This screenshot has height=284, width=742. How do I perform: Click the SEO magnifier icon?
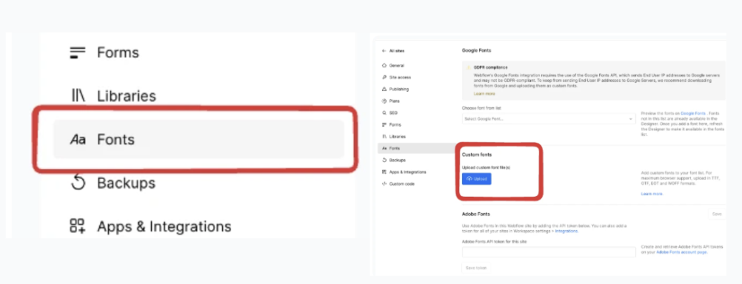tap(384, 113)
